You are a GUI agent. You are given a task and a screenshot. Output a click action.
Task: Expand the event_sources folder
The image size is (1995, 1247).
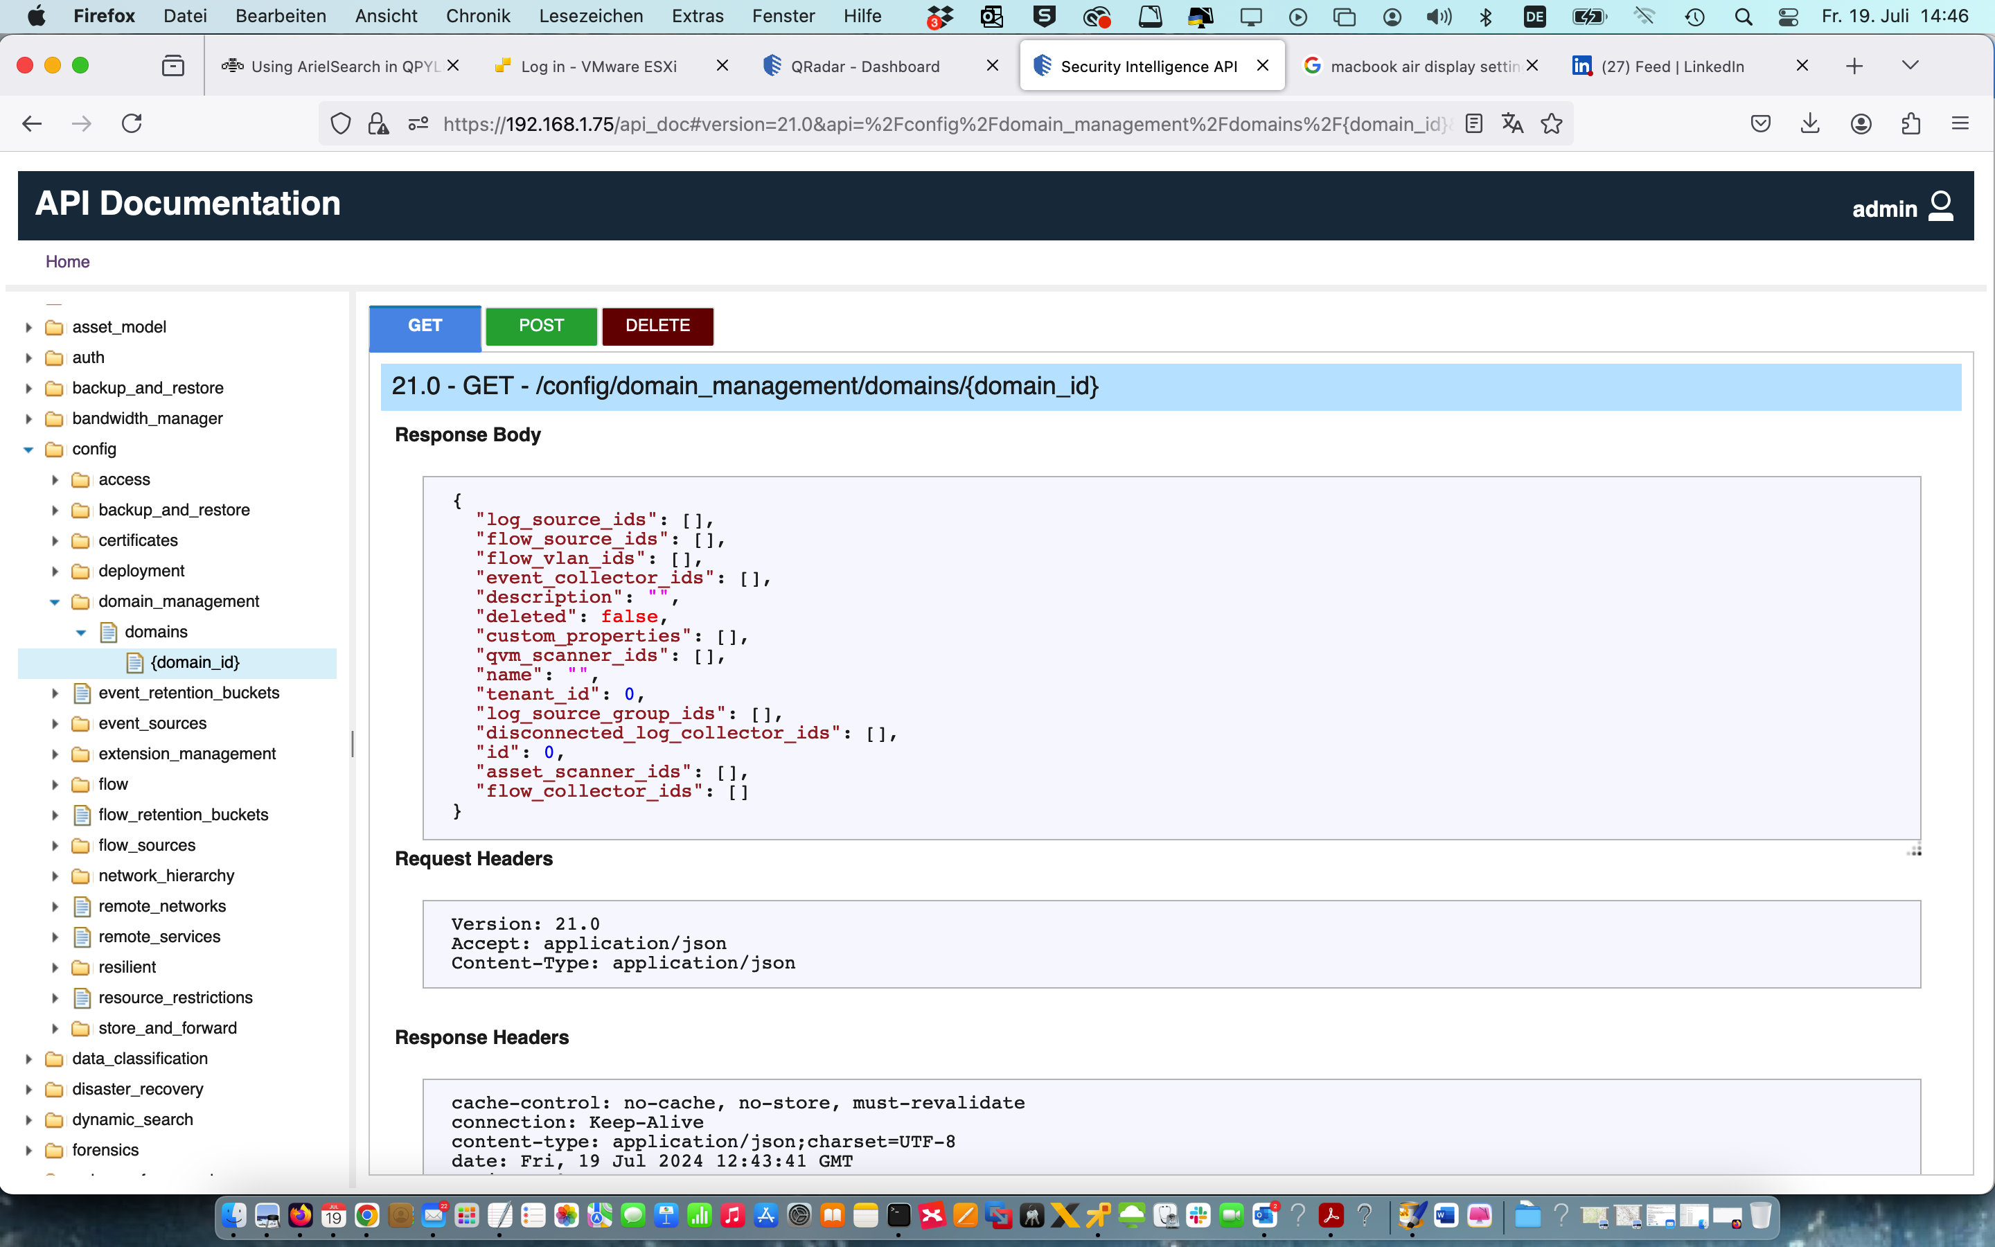[55, 724]
